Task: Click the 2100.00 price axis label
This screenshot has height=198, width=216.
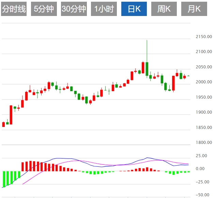Action: 204,52
